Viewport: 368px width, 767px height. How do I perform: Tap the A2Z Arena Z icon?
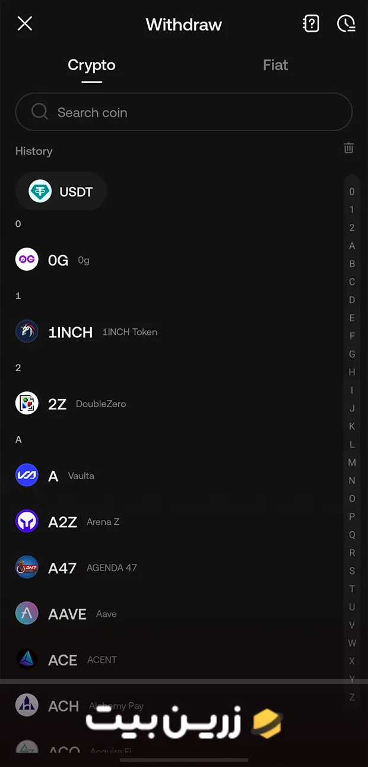click(x=27, y=521)
